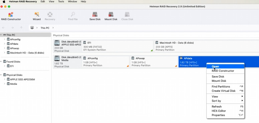Select Find Partitions in context menu
The width and height of the screenshot is (259, 123).
(x=226, y=86)
